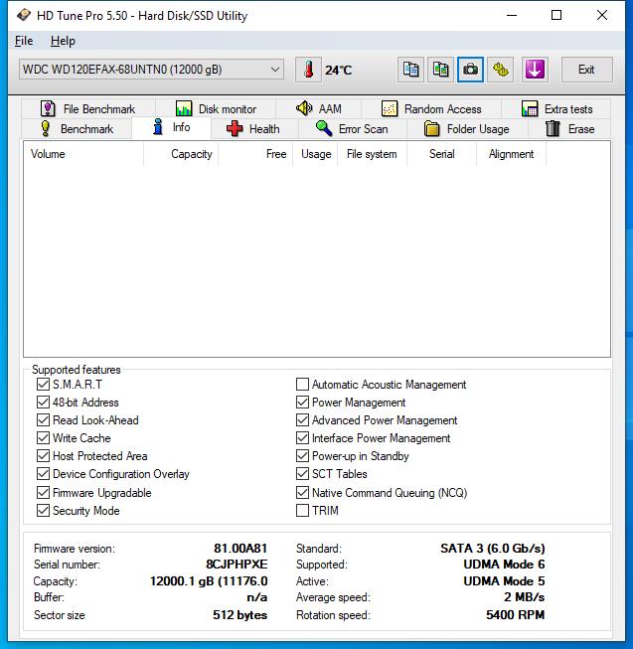Click the serial number value 8CJPHPXE
Viewport: 633px width, 649px height.
coord(237,565)
